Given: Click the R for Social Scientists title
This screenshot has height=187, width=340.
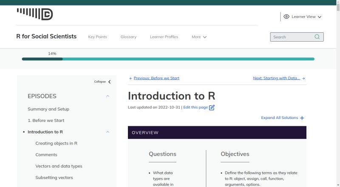Looking at the screenshot, I should click(x=46, y=36).
